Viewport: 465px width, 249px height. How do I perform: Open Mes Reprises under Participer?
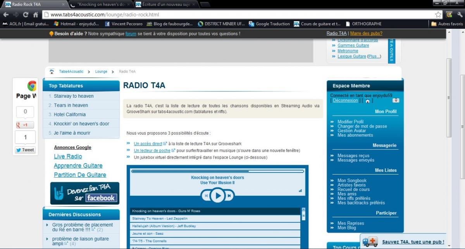[351, 223]
